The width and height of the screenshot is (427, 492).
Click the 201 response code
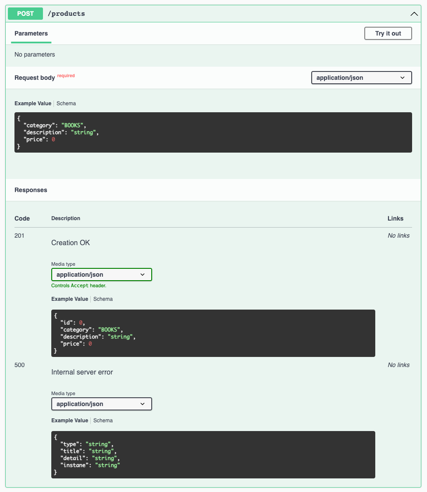tap(19, 235)
